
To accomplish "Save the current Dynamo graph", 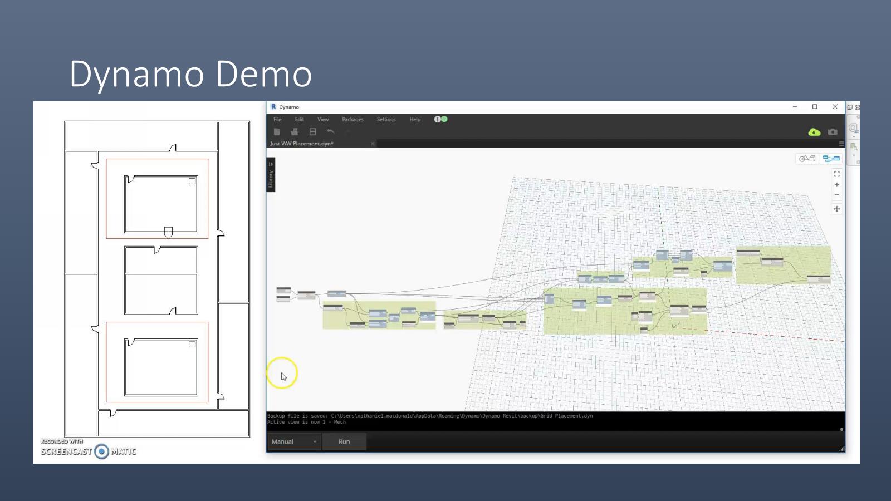I will [313, 132].
